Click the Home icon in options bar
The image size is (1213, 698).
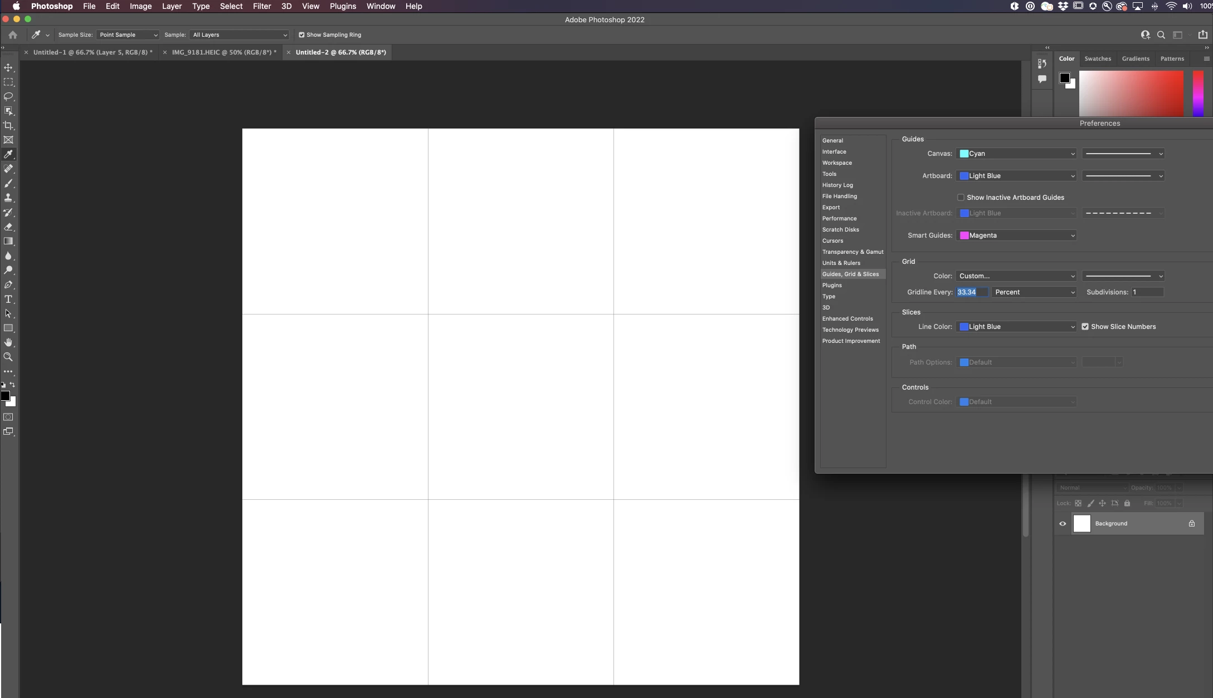coord(13,35)
